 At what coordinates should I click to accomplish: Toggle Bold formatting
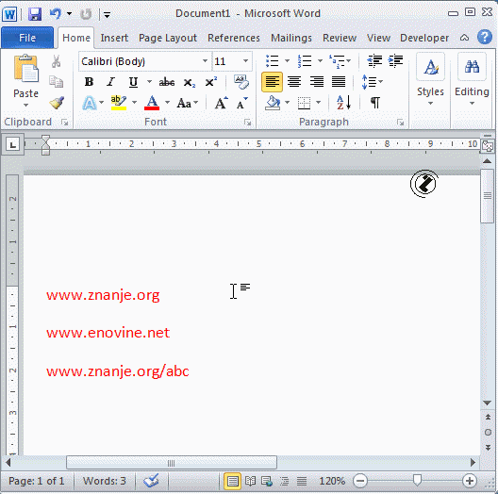tap(89, 82)
